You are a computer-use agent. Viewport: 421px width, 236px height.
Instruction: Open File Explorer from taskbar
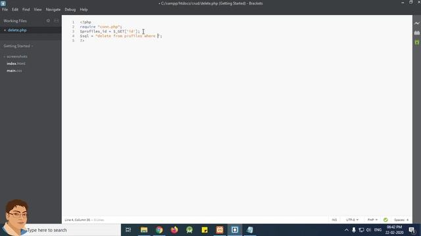[144, 230]
